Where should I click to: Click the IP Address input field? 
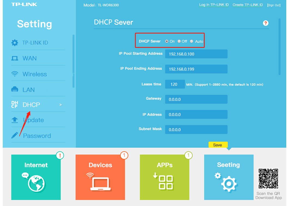(196, 114)
